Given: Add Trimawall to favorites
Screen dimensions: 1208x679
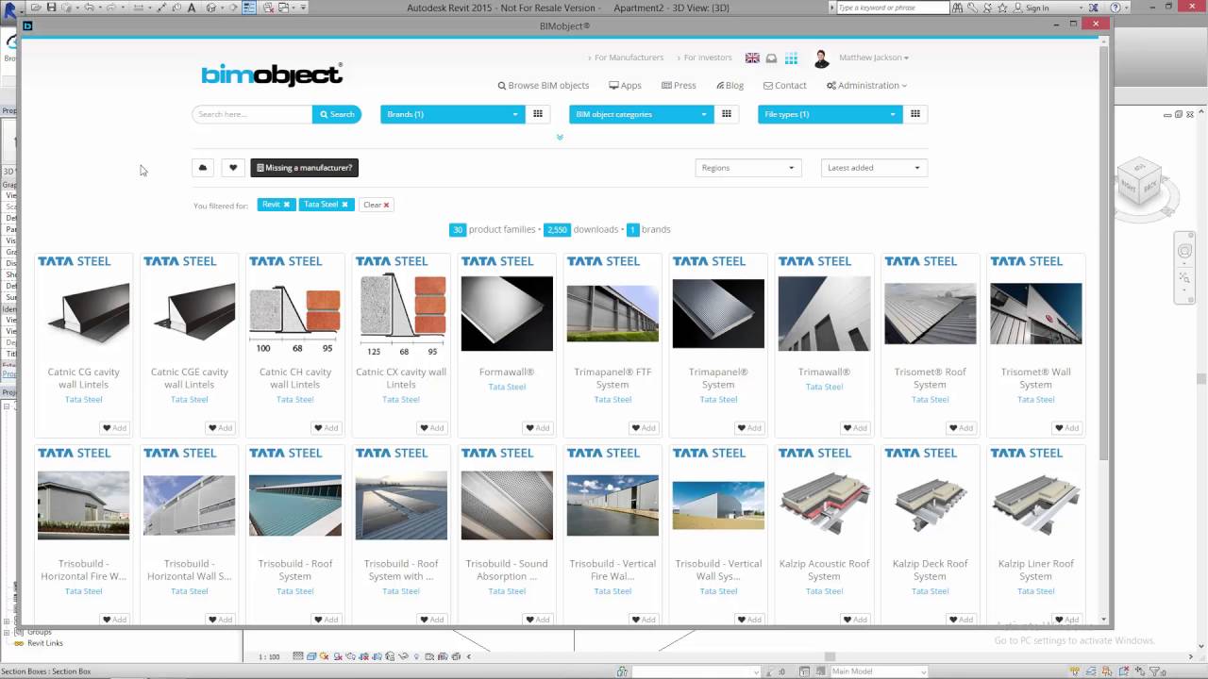Looking at the screenshot, I should click(x=854, y=428).
